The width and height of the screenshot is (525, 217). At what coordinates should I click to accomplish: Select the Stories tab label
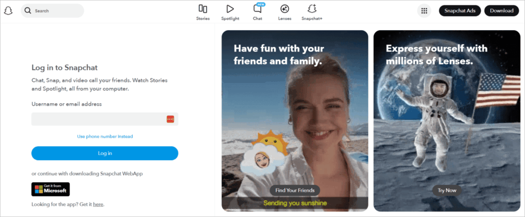[203, 19]
